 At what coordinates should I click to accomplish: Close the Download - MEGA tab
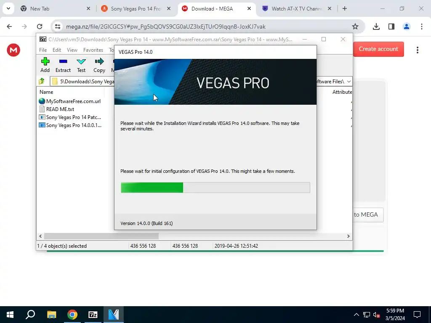pyautogui.click(x=249, y=8)
